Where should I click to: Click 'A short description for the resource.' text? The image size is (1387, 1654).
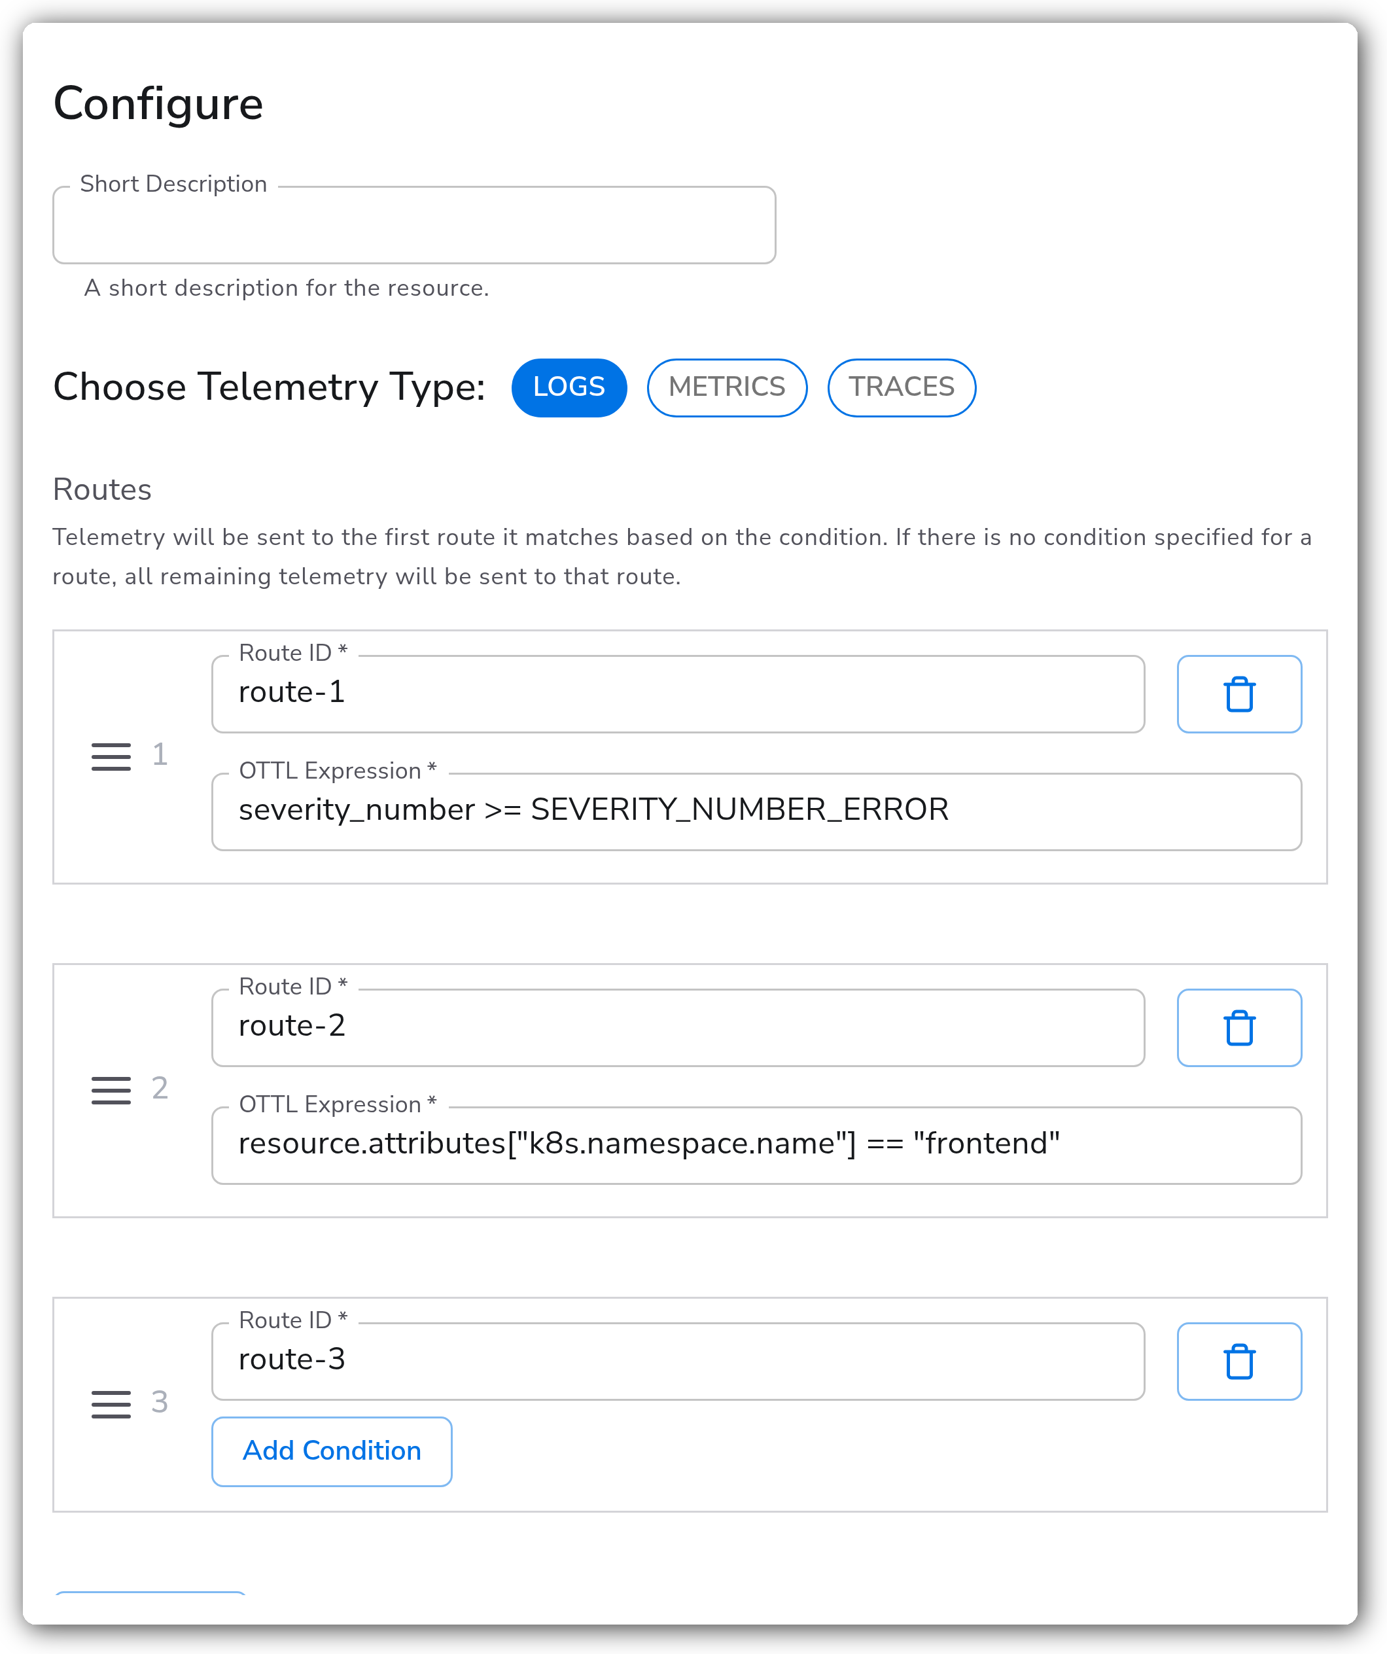287,289
